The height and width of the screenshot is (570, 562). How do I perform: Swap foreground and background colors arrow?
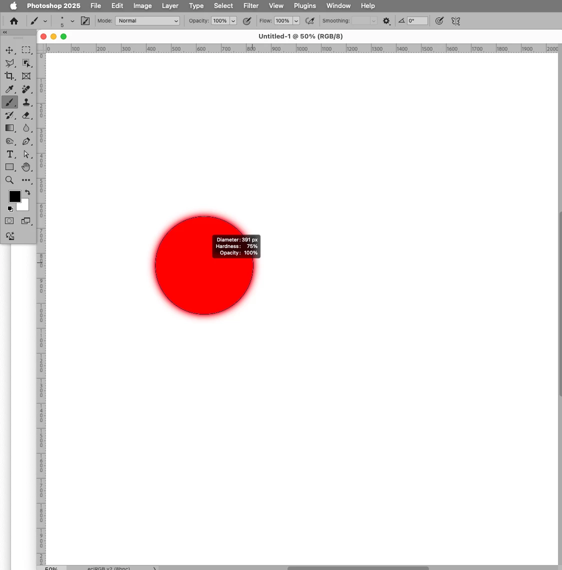27,192
